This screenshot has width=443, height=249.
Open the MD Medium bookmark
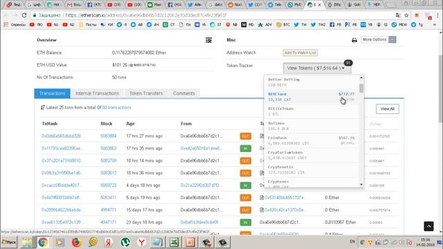tap(248, 25)
